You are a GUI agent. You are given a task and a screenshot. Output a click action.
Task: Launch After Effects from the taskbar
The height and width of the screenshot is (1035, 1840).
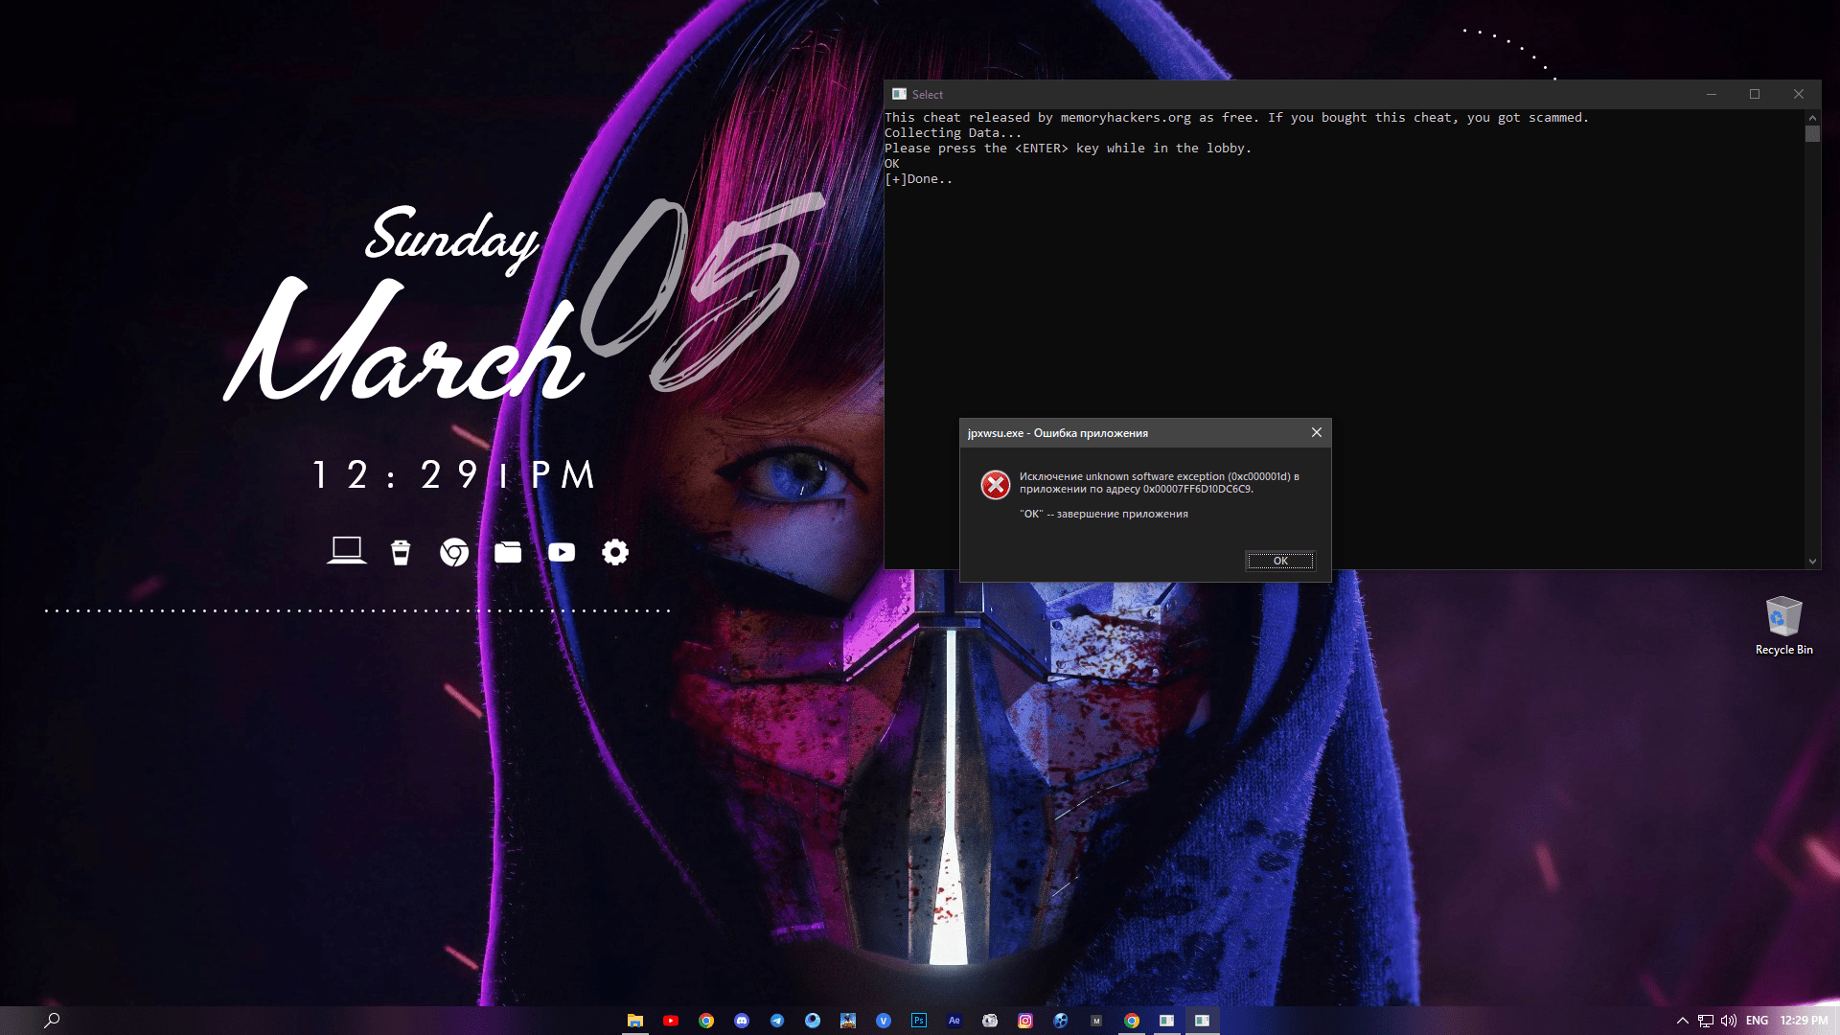pyautogui.click(x=954, y=1021)
